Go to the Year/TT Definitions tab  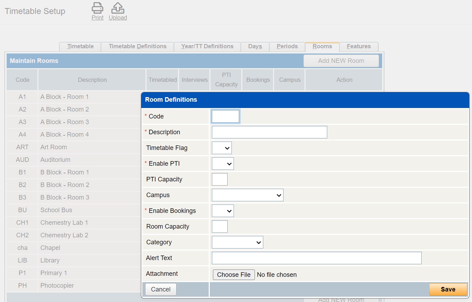pos(207,46)
